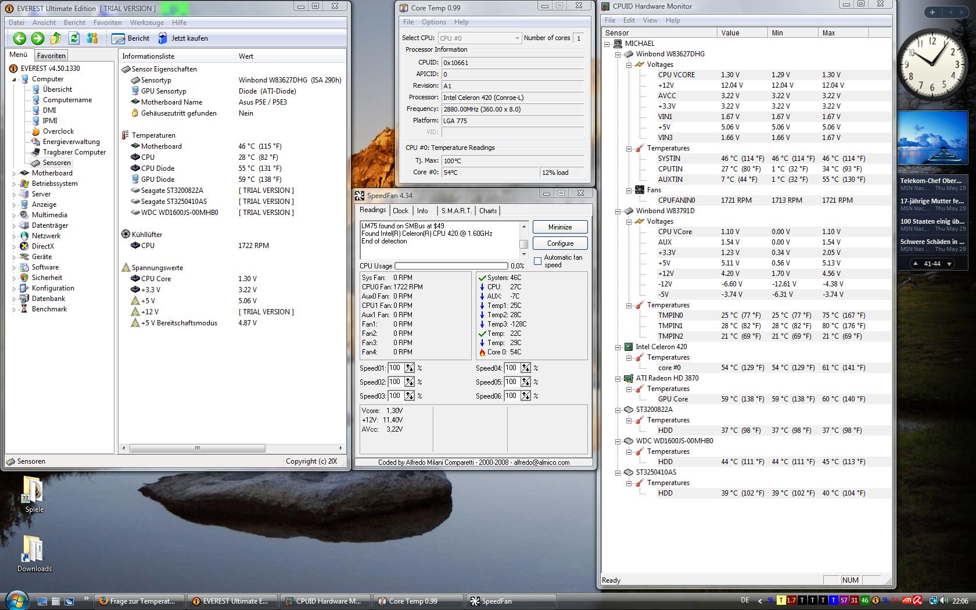Open the View menu in Hardware Monitor

[650, 20]
